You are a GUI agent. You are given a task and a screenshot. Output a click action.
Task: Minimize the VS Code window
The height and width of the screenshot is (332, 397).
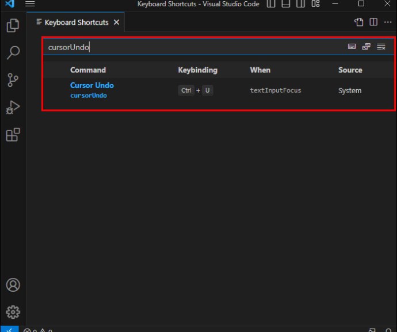tap(335, 4)
